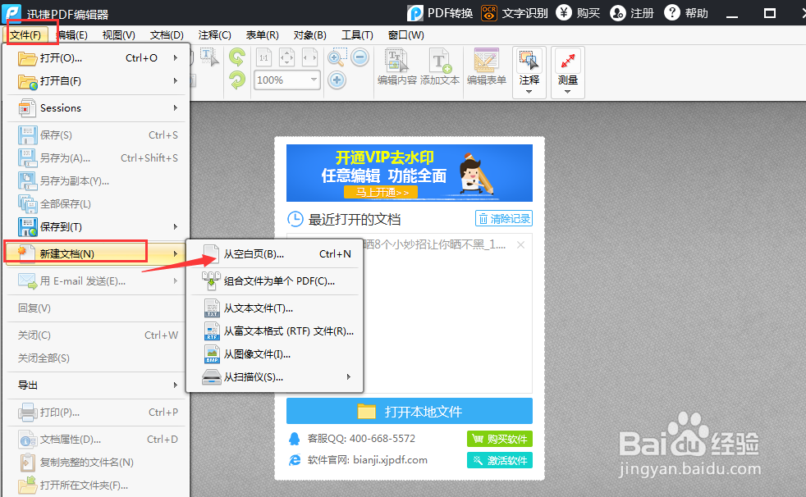Click the 激活软件 button

point(500,460)
